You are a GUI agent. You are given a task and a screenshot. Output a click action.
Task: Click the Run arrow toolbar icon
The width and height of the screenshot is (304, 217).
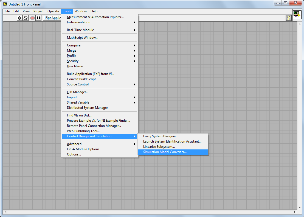(19, 18)
